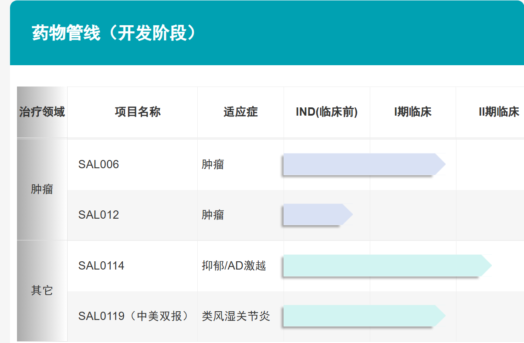Screen dimensions: 524x343
Task: Select the 治疗领域 column header
Action: (42, 112)
